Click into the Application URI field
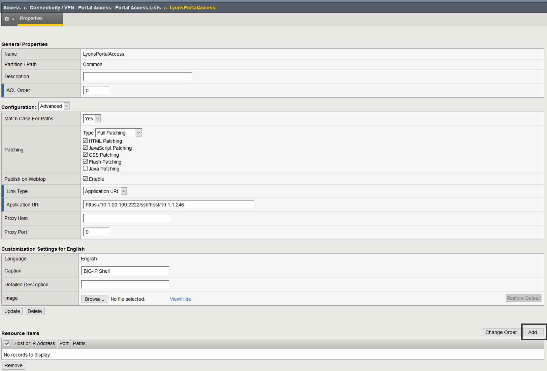The image size is (547, 371). (169, 205)
